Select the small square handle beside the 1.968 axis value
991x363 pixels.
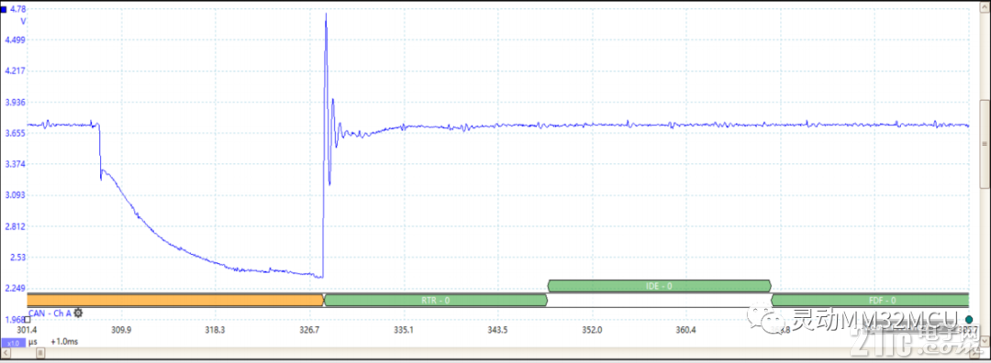point(28,319)
